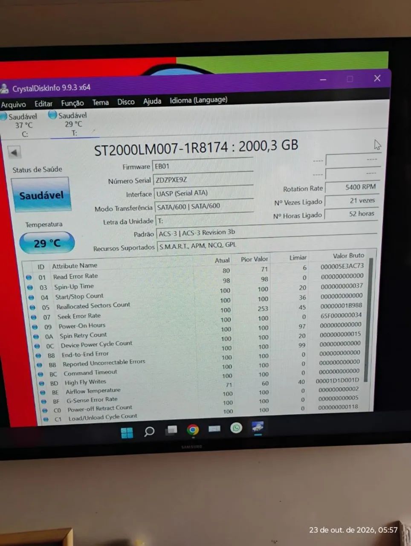411x546 pixels.
Task: Click raw value 65F000000034
Action: [341, 315]
